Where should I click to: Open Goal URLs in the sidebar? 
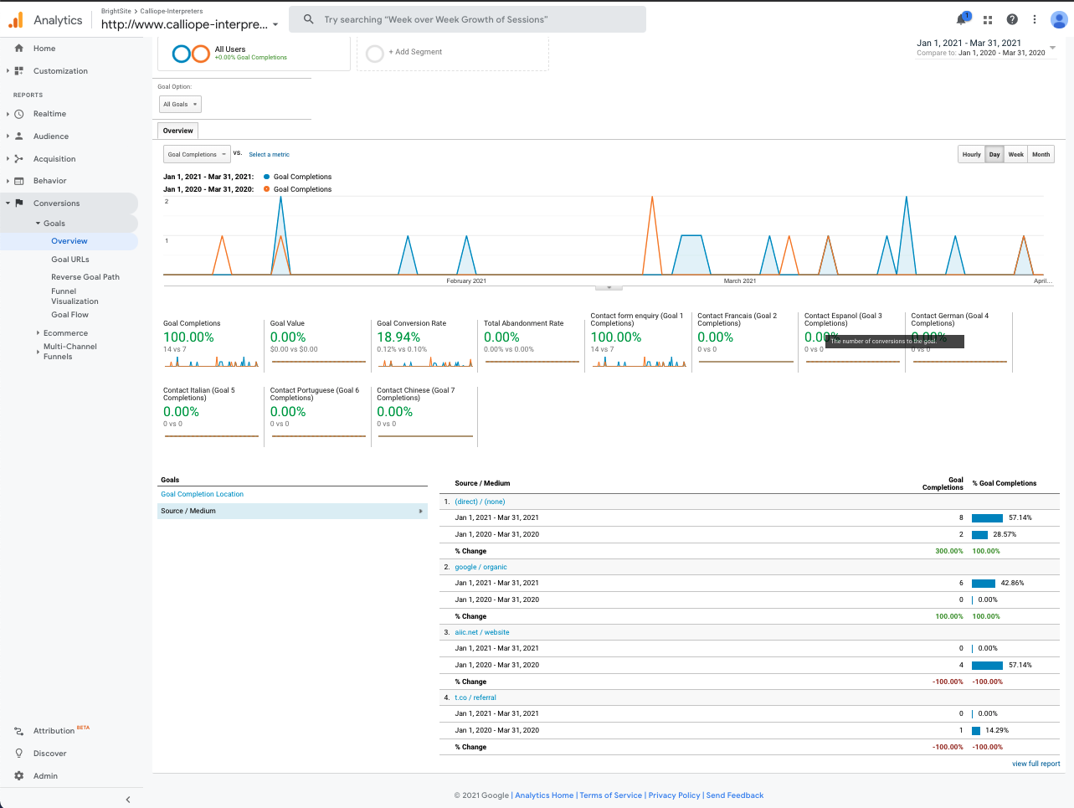(69, 259)
